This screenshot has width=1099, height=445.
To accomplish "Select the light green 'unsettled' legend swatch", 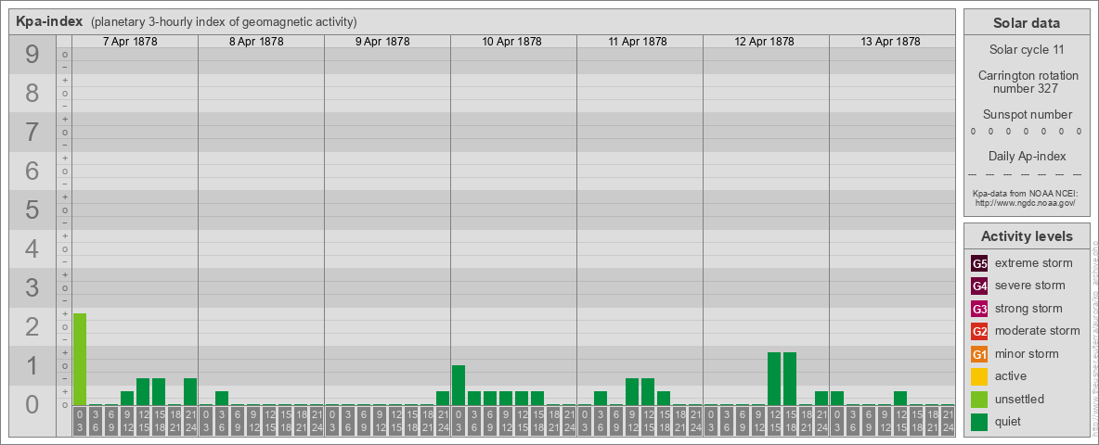I will point(979,400).
